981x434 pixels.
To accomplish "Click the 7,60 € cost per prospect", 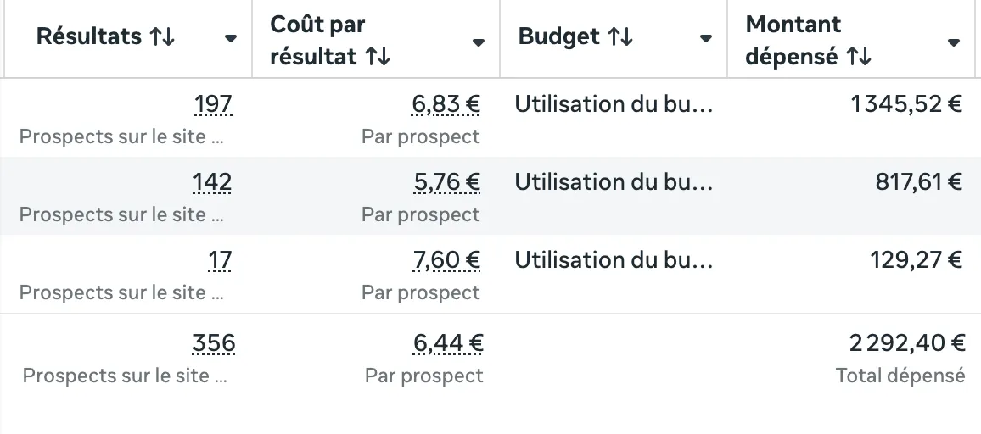I will click(446, 260).
